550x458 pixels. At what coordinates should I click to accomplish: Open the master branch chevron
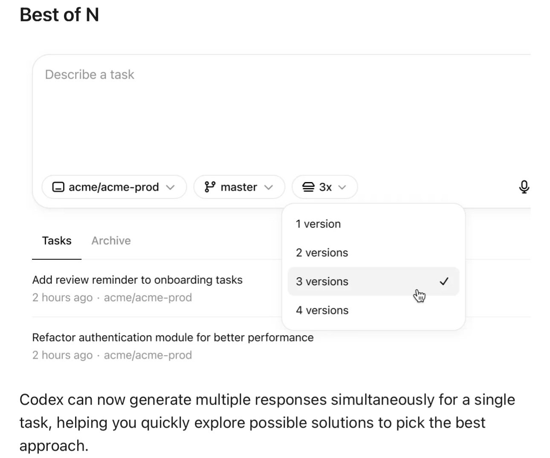click(x=268, y=187)
